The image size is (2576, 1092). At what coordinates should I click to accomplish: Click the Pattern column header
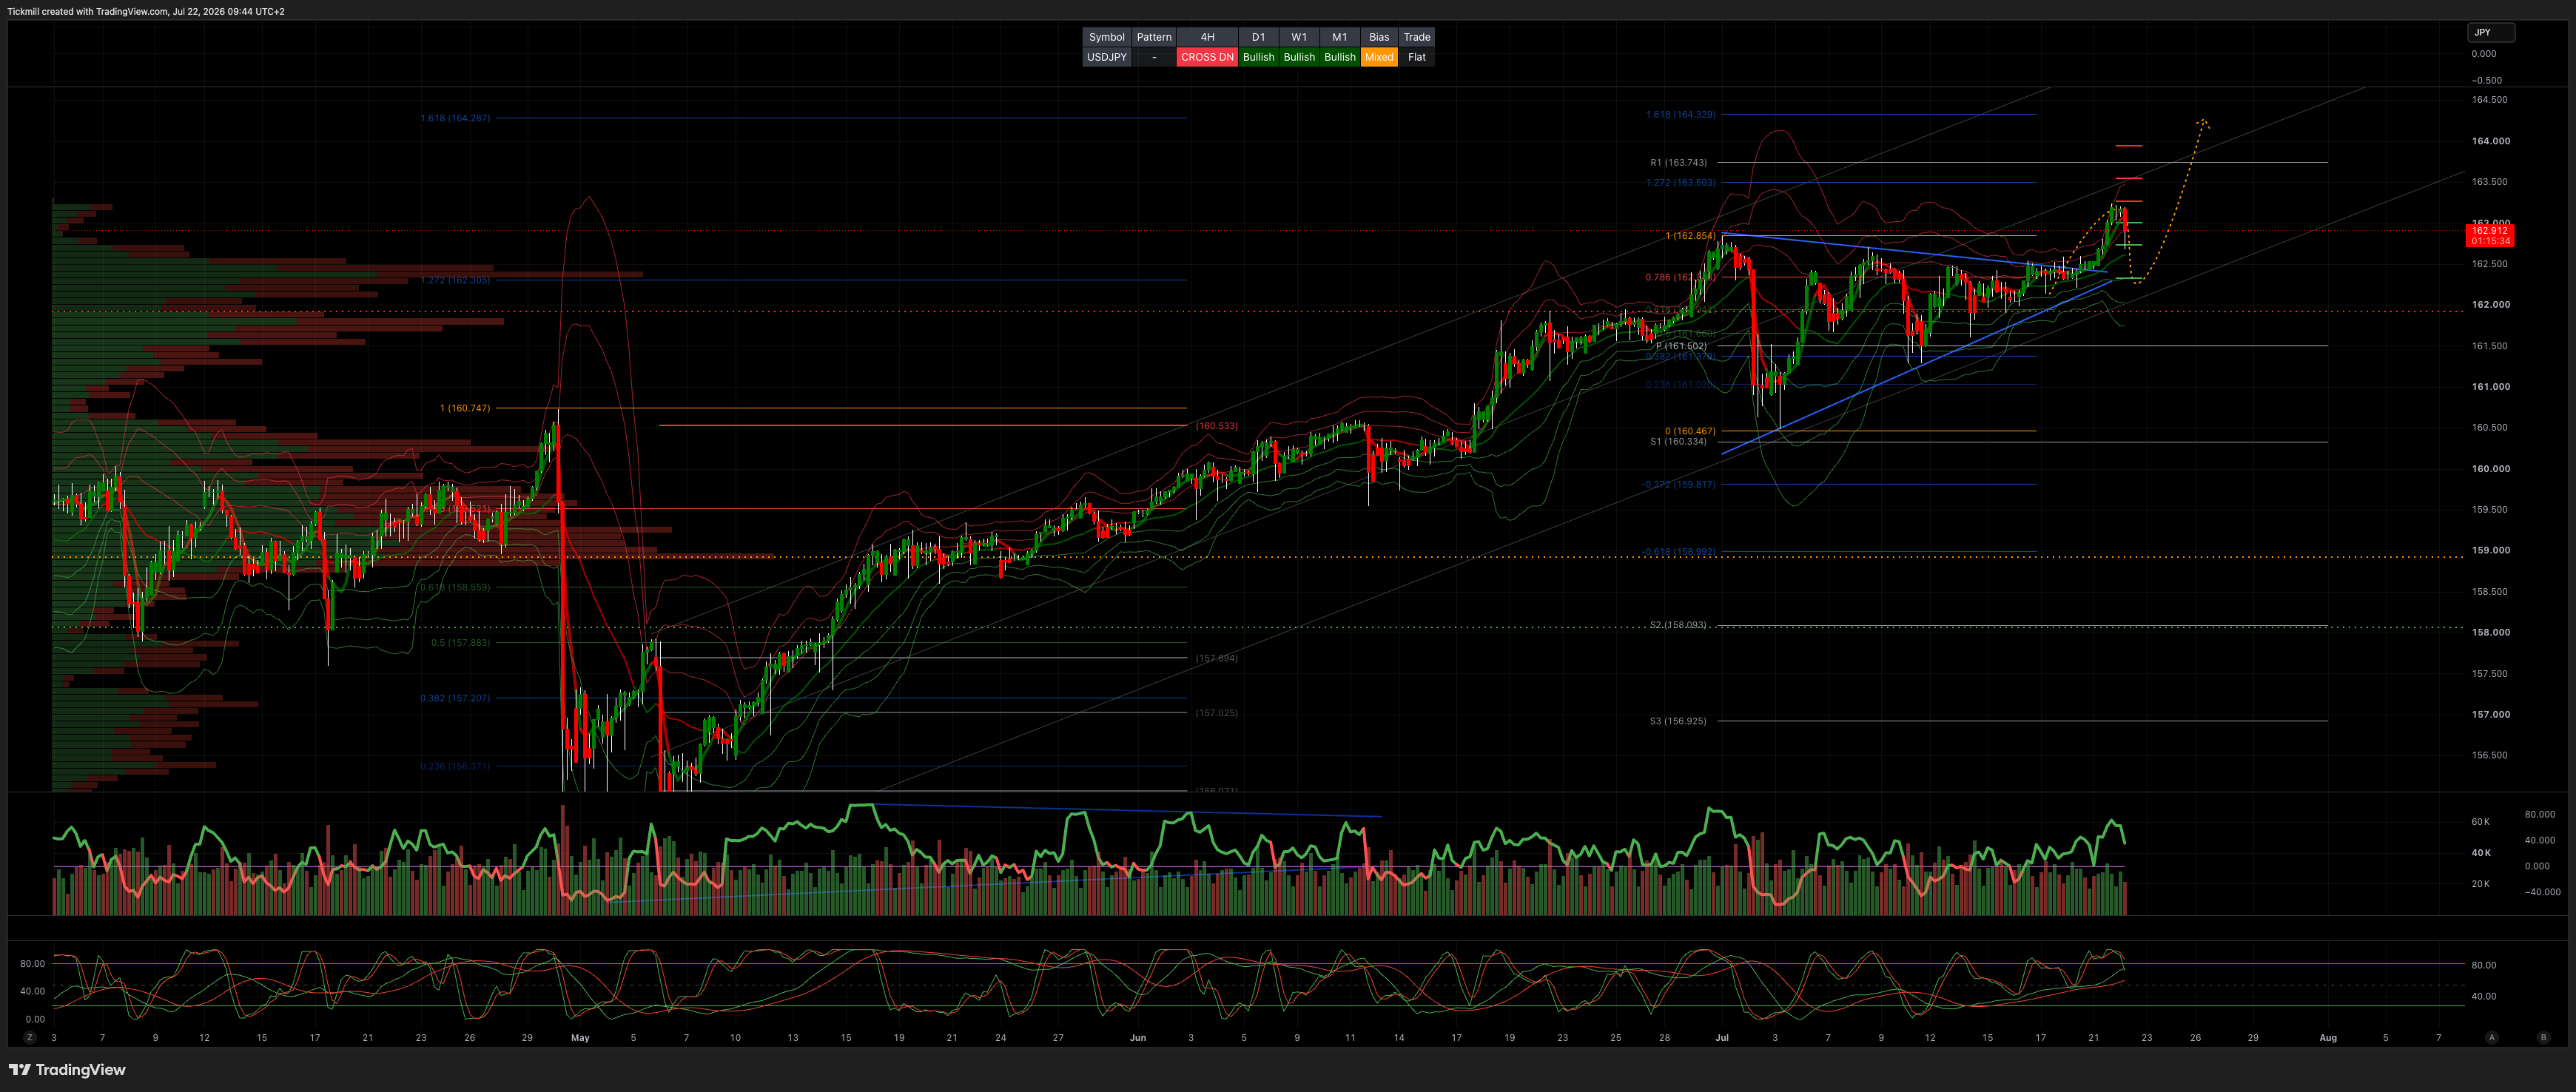pyautogui.click(x=1154, y=37)
